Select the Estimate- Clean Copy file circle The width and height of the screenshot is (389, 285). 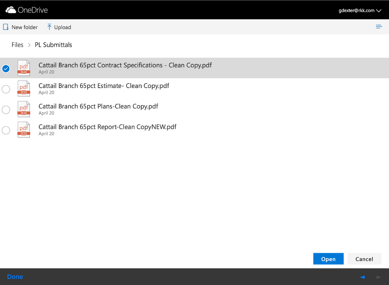(6, 89)
